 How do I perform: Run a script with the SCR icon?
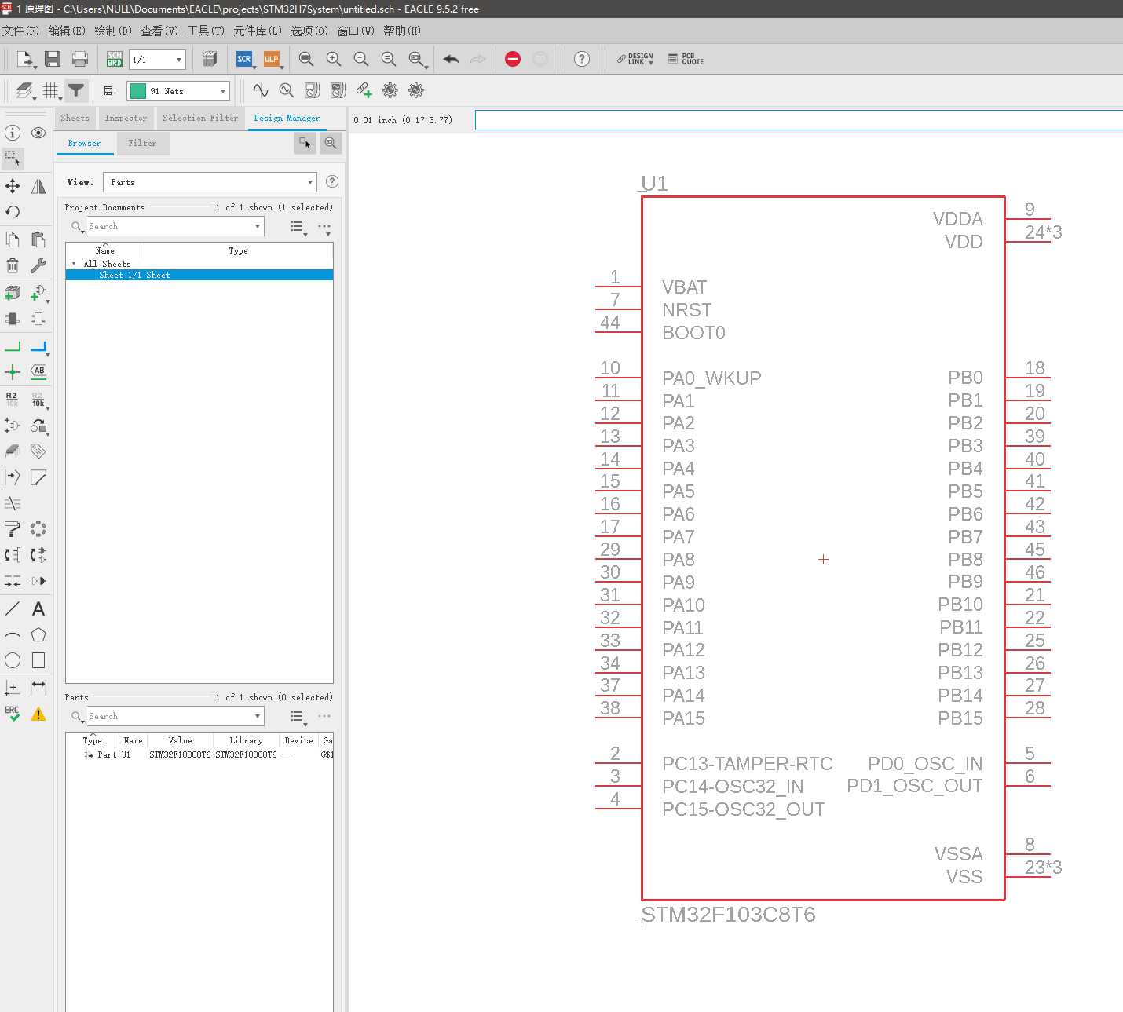pyautogui.click(x=244, y=59)
